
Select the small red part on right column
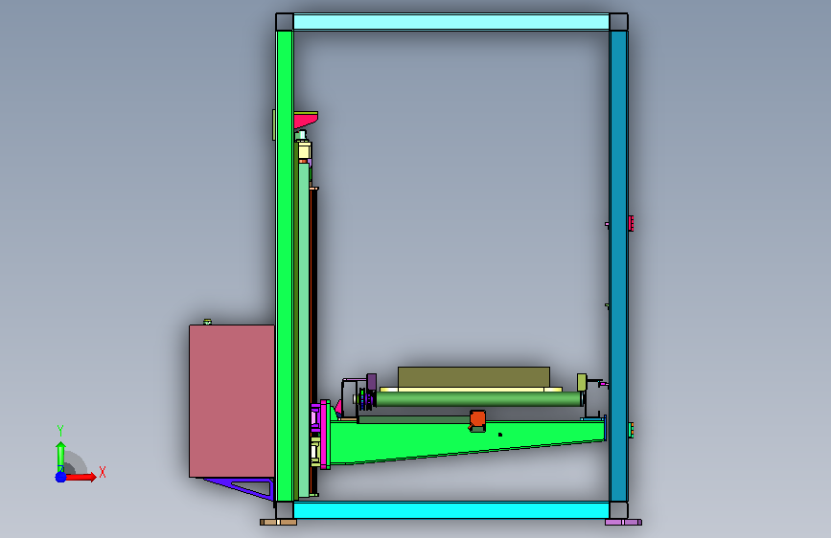(631, 223)
